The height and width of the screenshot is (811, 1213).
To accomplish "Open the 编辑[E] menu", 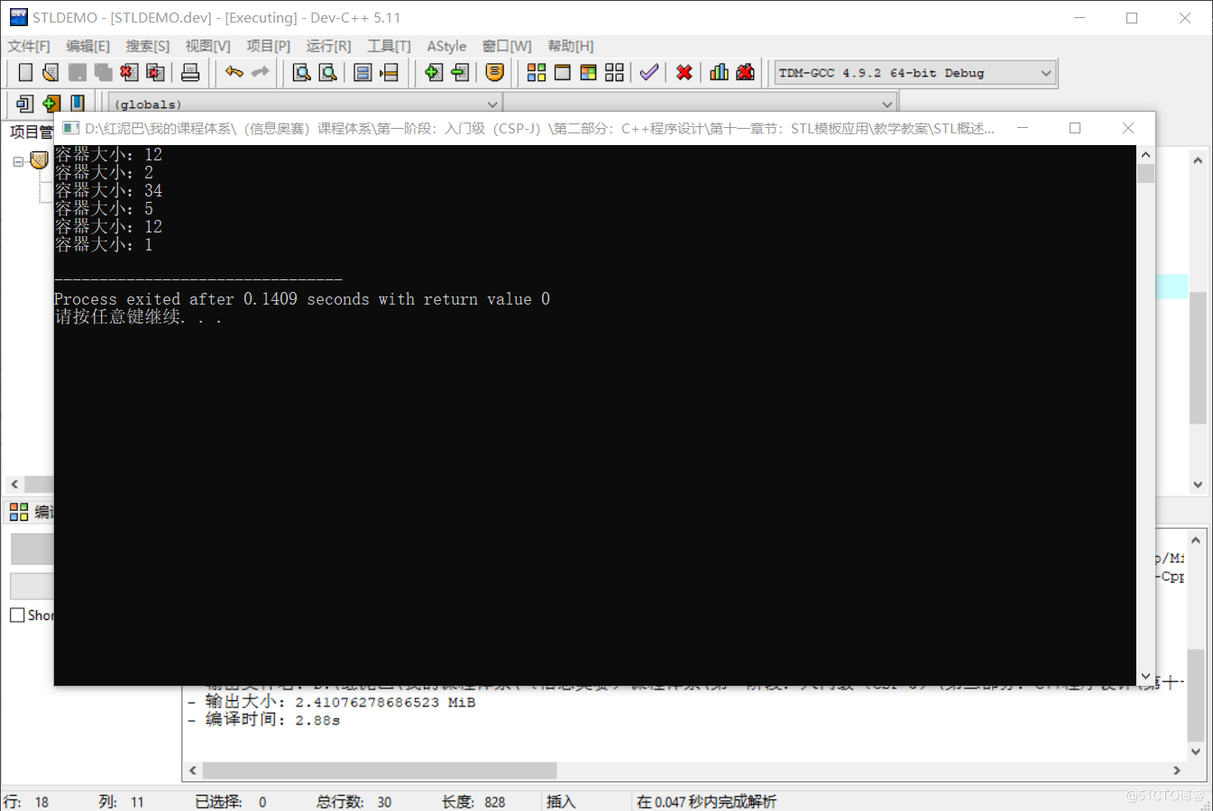I will tap(87, 46).
